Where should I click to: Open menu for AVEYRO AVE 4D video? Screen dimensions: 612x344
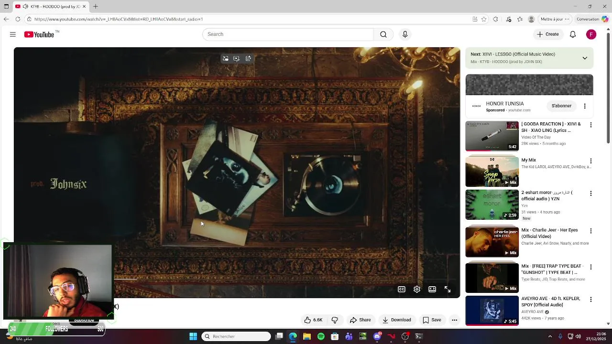[591, 300]
